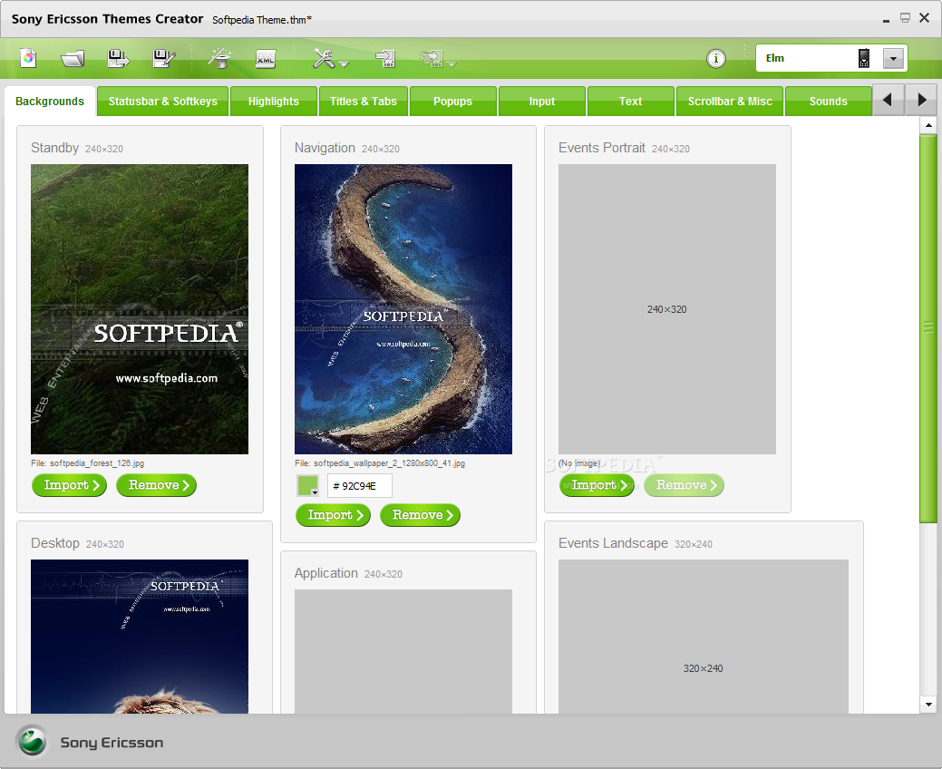
Task: Open an existing theme folder icon
Action: [73, 59]
